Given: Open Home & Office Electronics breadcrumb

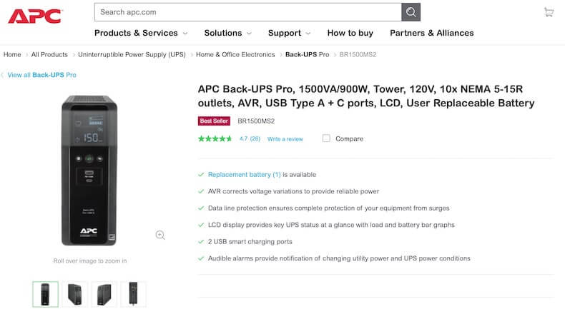Looking at the screenshot, I should [x=235, y=54].
